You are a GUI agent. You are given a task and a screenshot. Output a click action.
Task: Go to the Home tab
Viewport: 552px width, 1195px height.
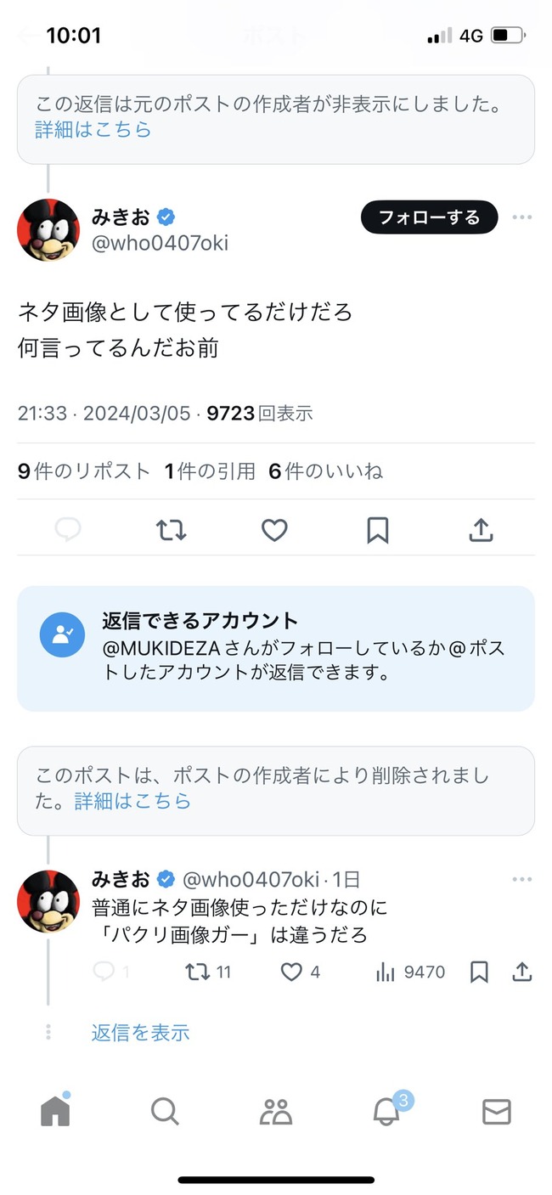click(x=56, y=1111)
